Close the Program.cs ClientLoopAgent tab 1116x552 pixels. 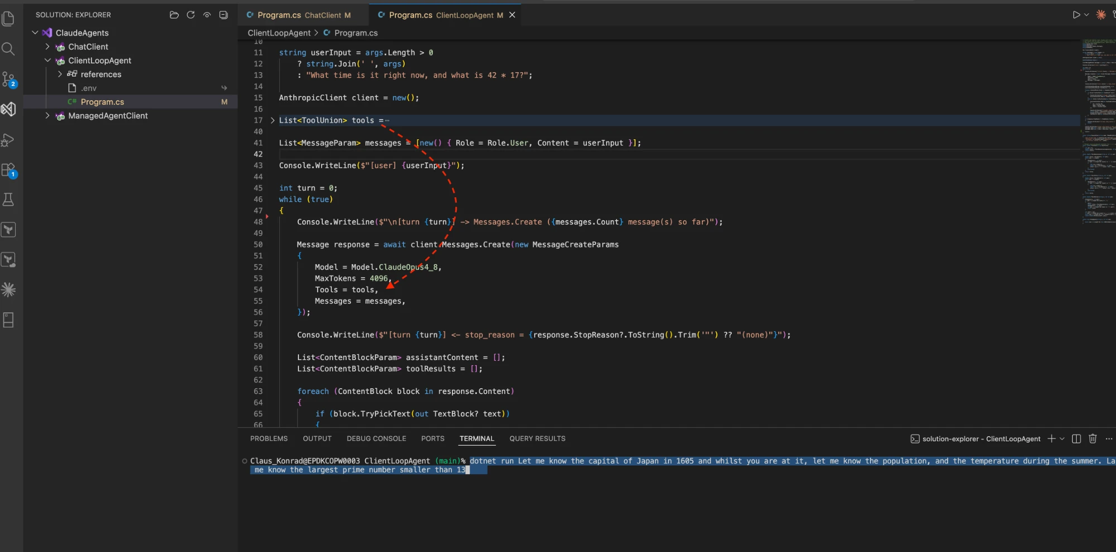pyautogui.click(x=512, y=15)
